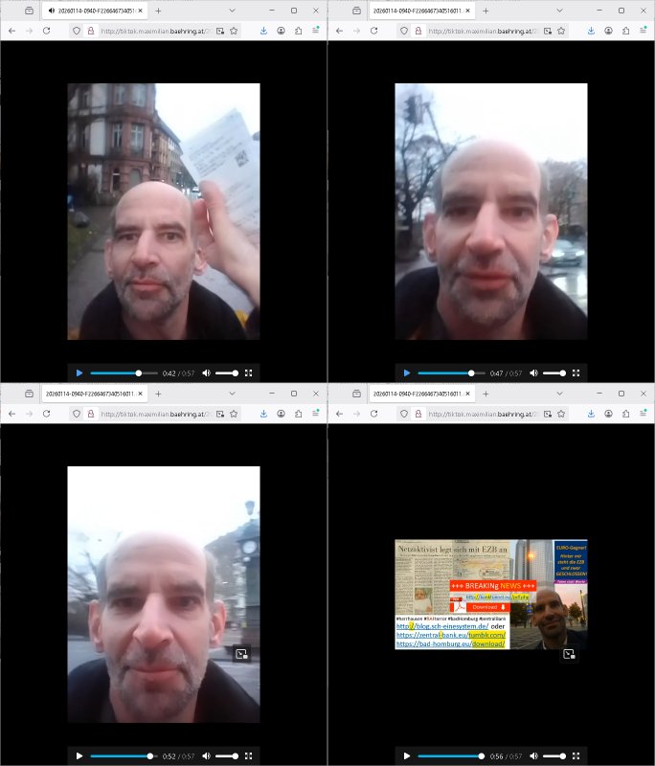Enter fullscreen on the 0:42 video
Image resolution: width=655 pixels, height=766 pixels.
(x=249, y=372)
